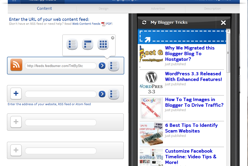Focus the second feed URL input field
This screenshot has height=166, width=248.
(x=61, y=94)
